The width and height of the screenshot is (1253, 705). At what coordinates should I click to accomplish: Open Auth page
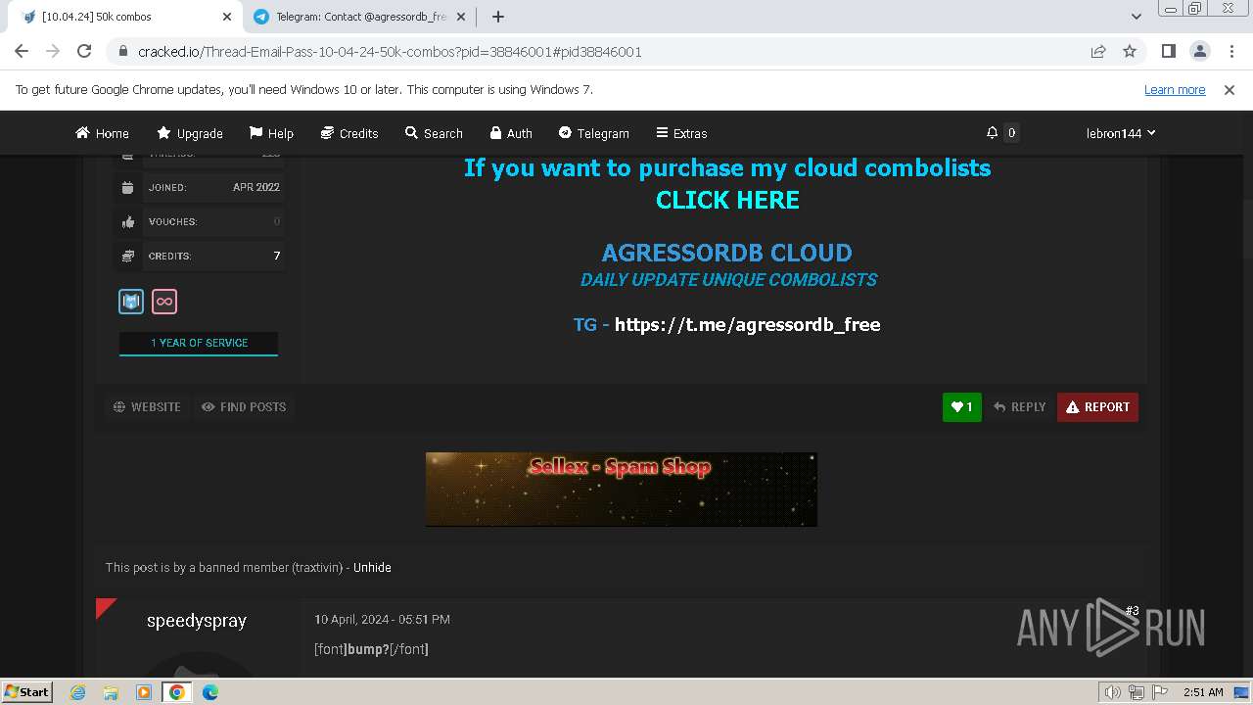pos(511,133)
